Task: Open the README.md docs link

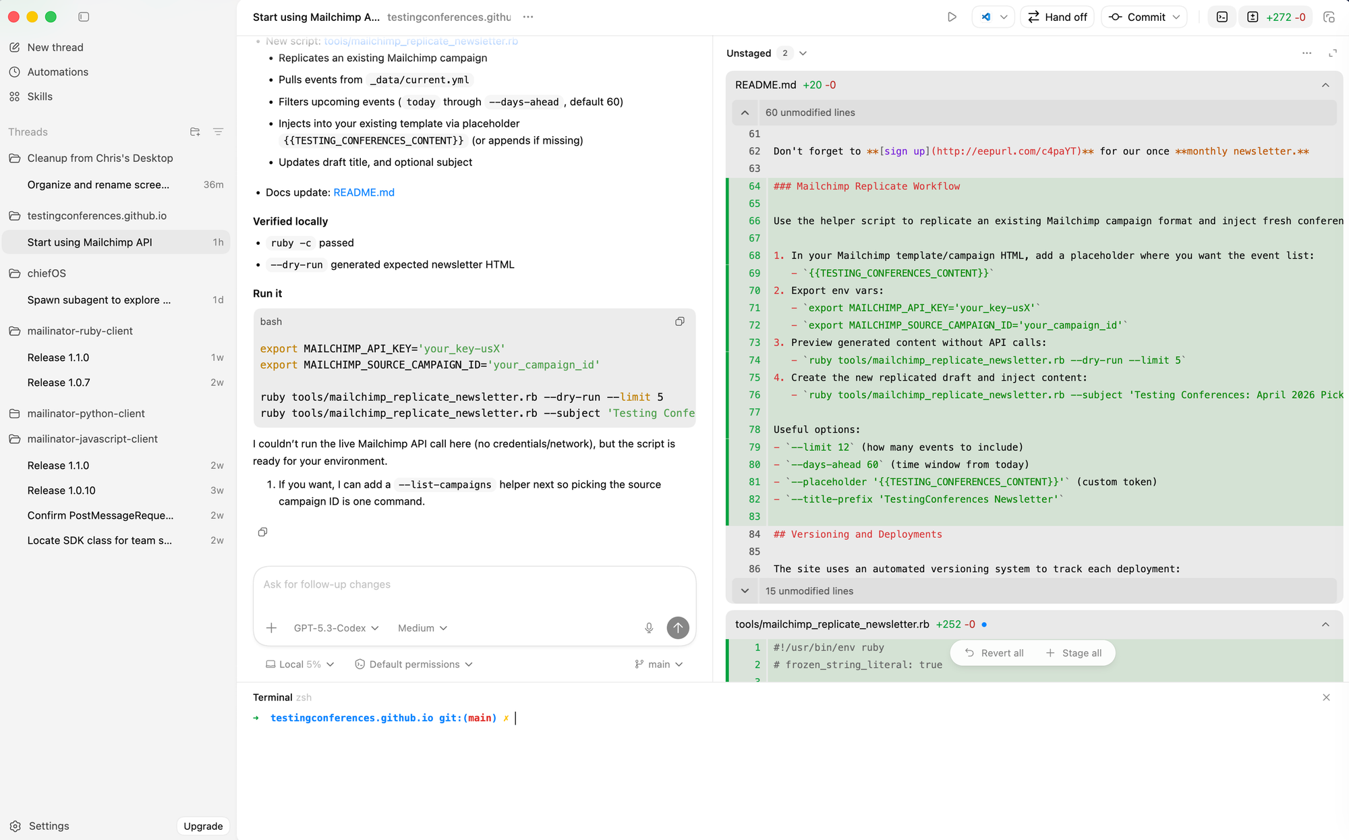Action: click(364, 192)
